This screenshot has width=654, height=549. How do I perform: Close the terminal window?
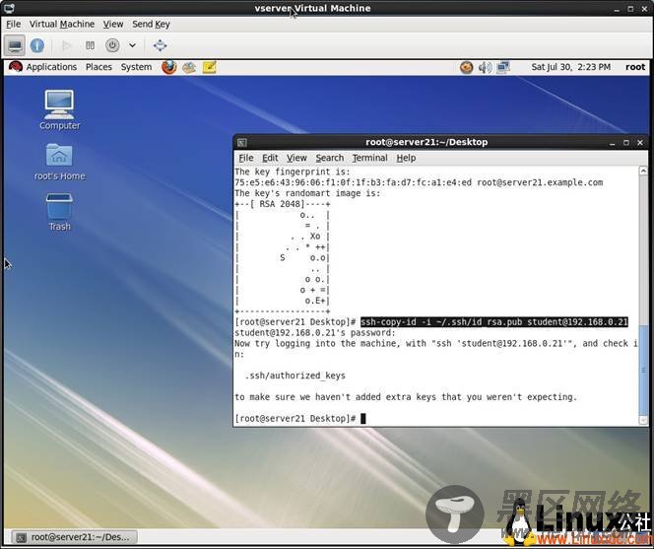tap(640, 143)
